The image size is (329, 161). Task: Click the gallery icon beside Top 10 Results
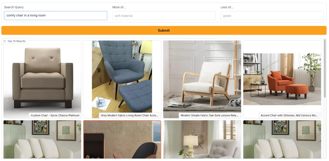(x=4, y=41)
